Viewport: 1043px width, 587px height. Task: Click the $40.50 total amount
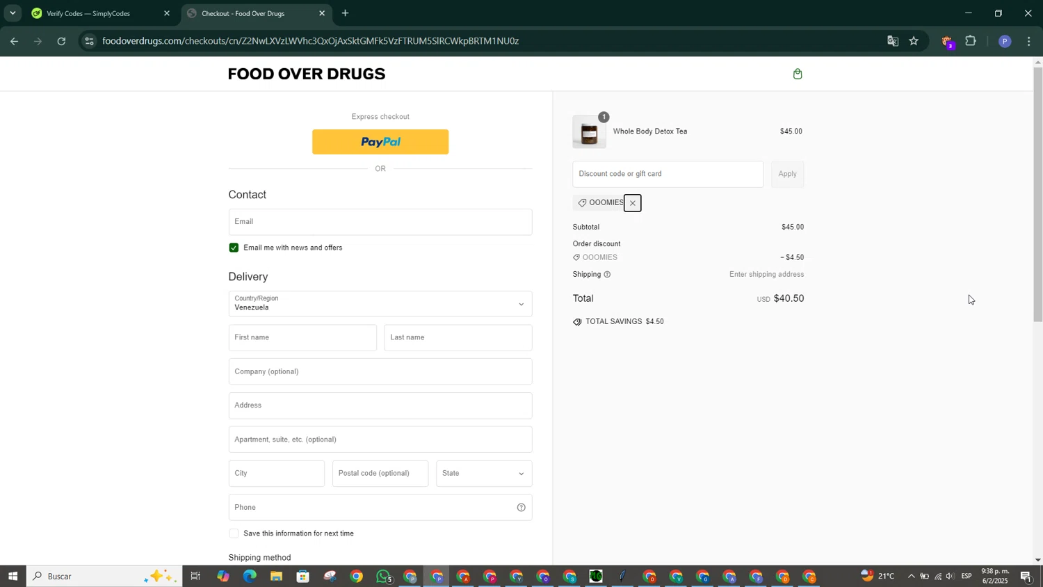point(789,298)
